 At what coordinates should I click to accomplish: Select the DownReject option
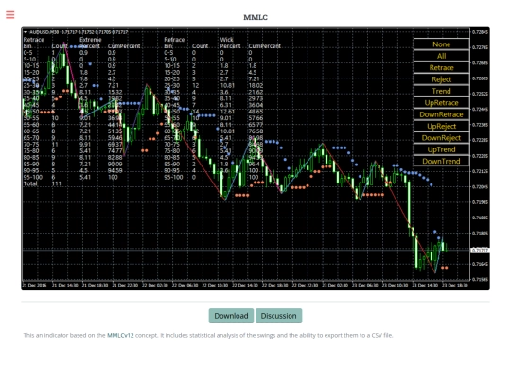coord(442,138)
